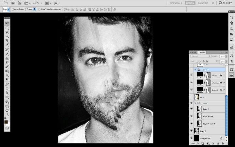The image size is (235, 147).
Task: Select the Lasso tool
Action: tap(7, 32)
